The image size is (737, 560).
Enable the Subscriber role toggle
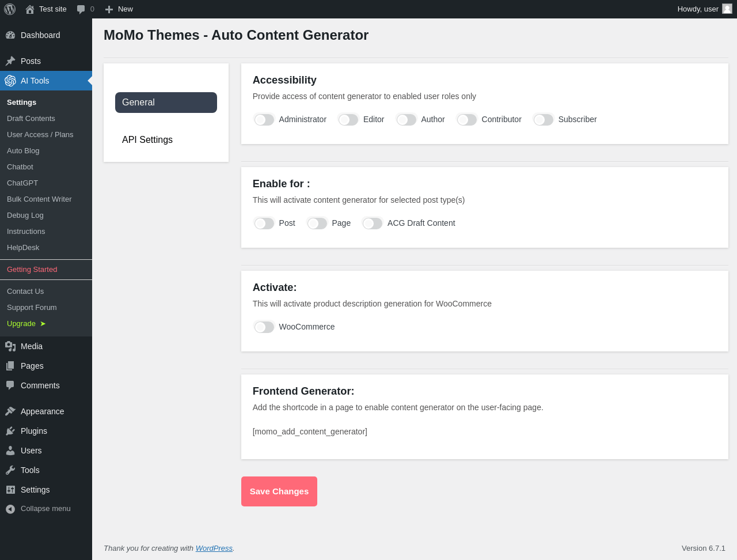point(544,119)
